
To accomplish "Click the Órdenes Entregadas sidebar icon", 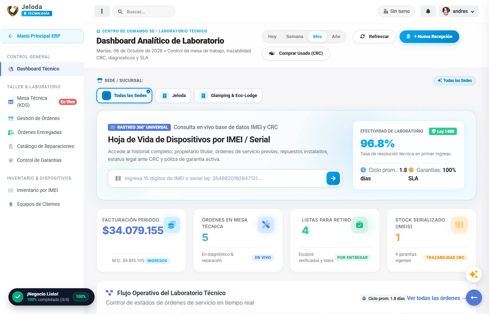I will [11, 133].
